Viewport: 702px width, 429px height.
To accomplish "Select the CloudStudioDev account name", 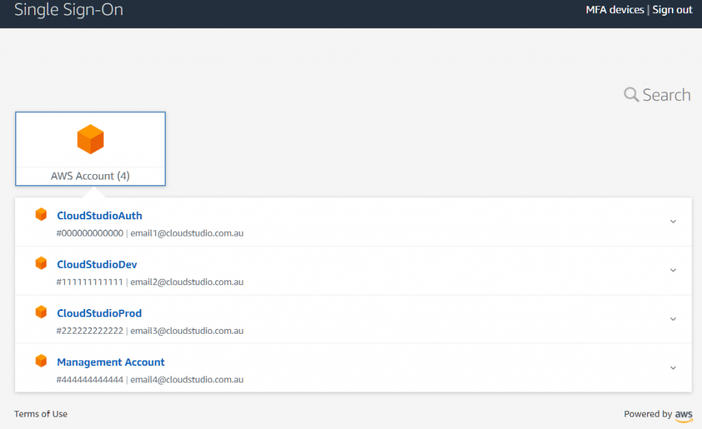I will [x=97, y=265].
